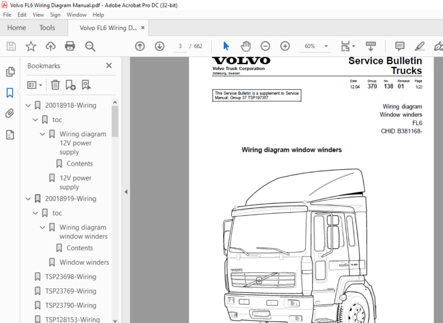Close the Bookmarks panel
This screenshot has width=443, height=323.
109,66
